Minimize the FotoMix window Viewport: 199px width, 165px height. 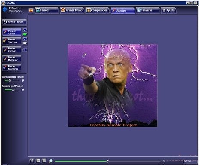(x=188, y=3)
